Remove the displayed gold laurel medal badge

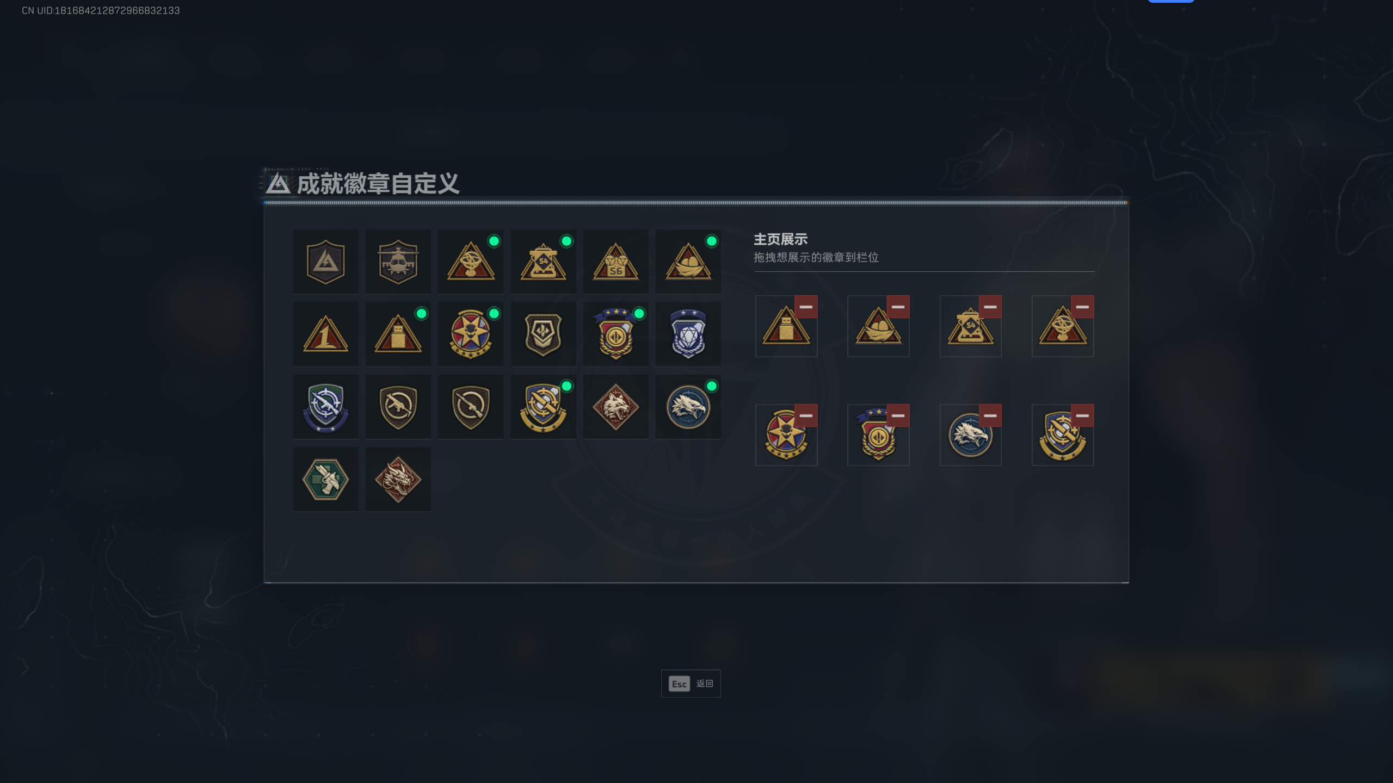[898, 415]
